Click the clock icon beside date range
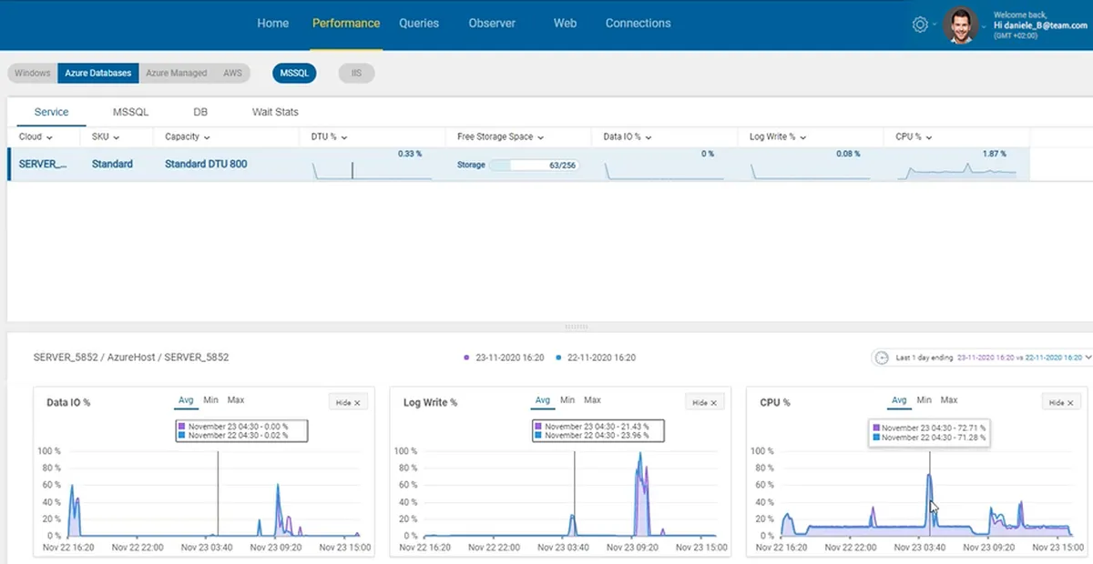Viewport: 1093px width, 564px height. (x=881, y=358)
